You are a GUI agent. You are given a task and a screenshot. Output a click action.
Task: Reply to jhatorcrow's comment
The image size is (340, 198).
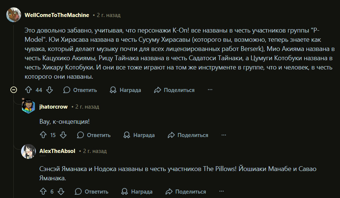pyautogui.click(x=94, y=135)
